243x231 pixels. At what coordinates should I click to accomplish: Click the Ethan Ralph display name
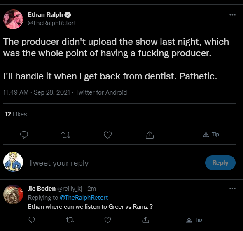tap(45, 15)
